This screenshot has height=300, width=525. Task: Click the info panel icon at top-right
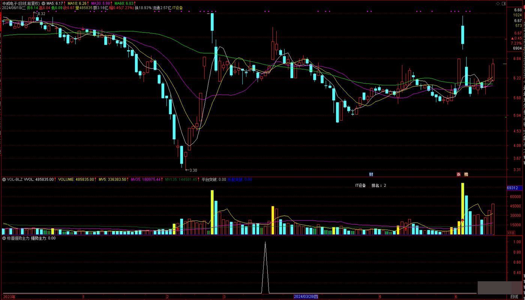(x=503, y=3)
